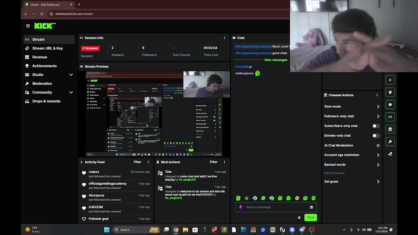Click STREAMING status badge
The width and height of the screenshot is (418, 235).
tap(90, 48)
